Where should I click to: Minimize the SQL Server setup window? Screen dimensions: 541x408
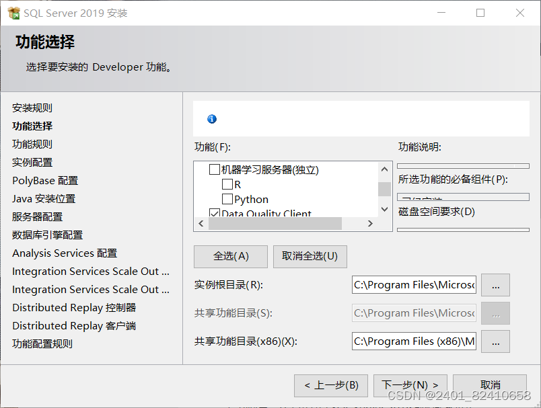(x=441, y=13)
